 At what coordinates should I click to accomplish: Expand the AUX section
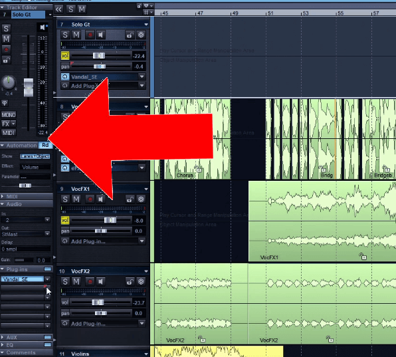coord(2,337)
